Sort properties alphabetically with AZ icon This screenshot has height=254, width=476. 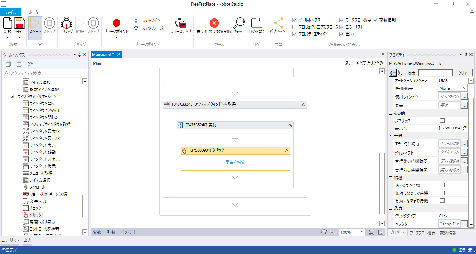(x=400, y=73)
